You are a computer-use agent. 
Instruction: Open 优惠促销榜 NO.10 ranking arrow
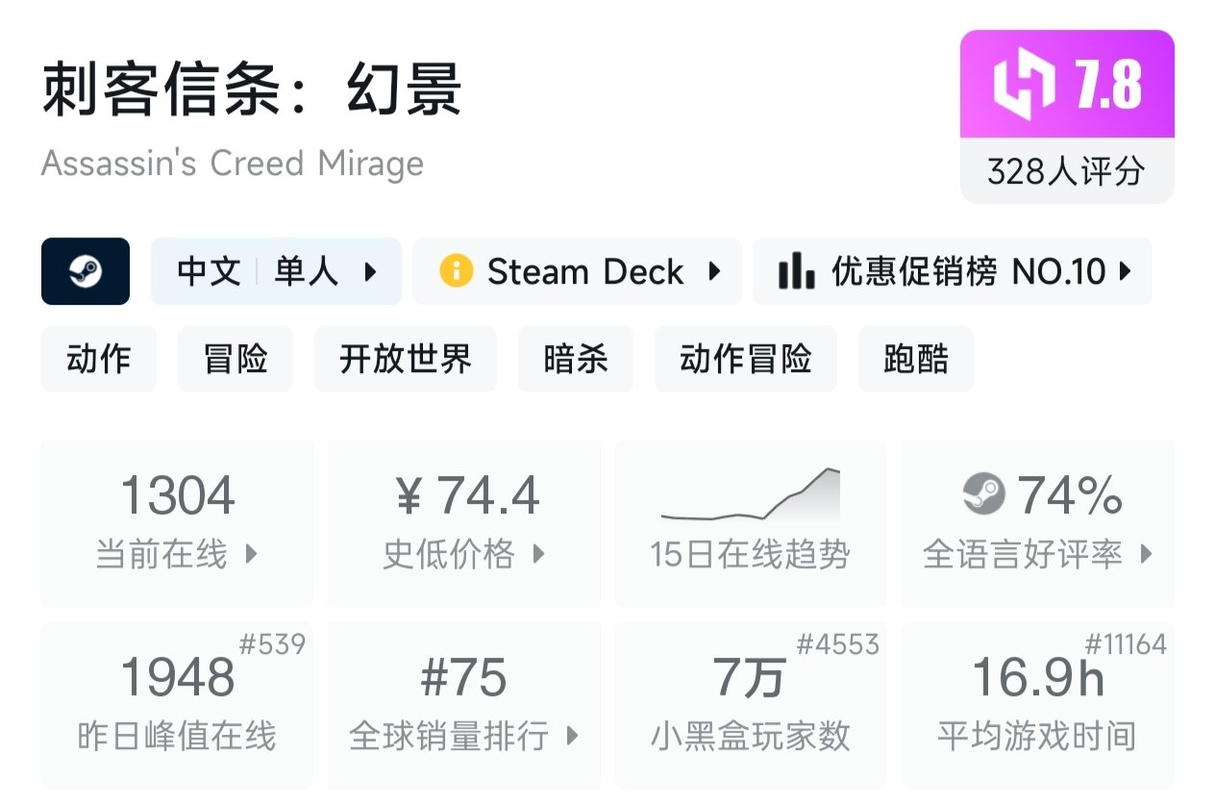coord(1126,272)
